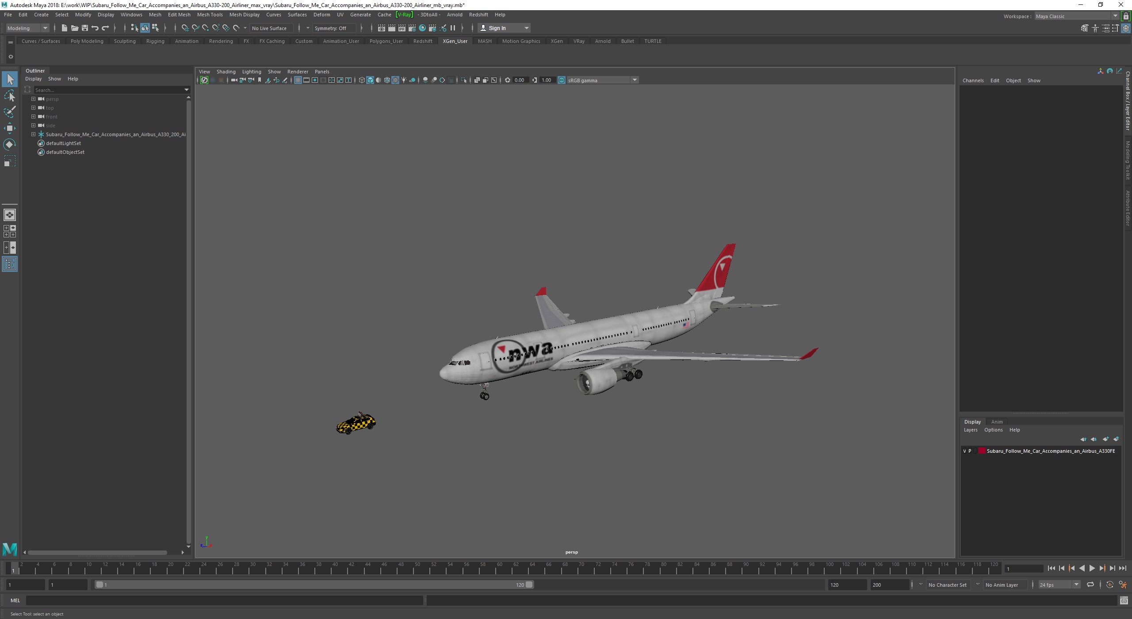Switch to the Rendering shelf tab
Viewport: 1132px width, 619px height.
point(221,41)
